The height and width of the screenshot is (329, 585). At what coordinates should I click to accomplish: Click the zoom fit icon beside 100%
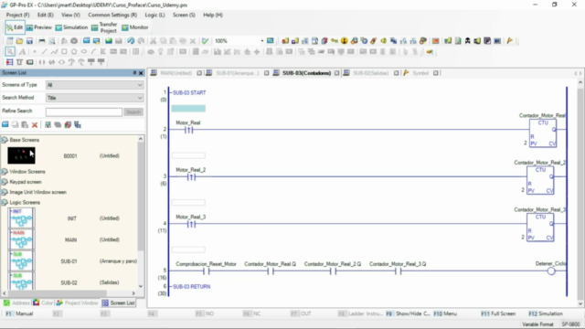271,40
